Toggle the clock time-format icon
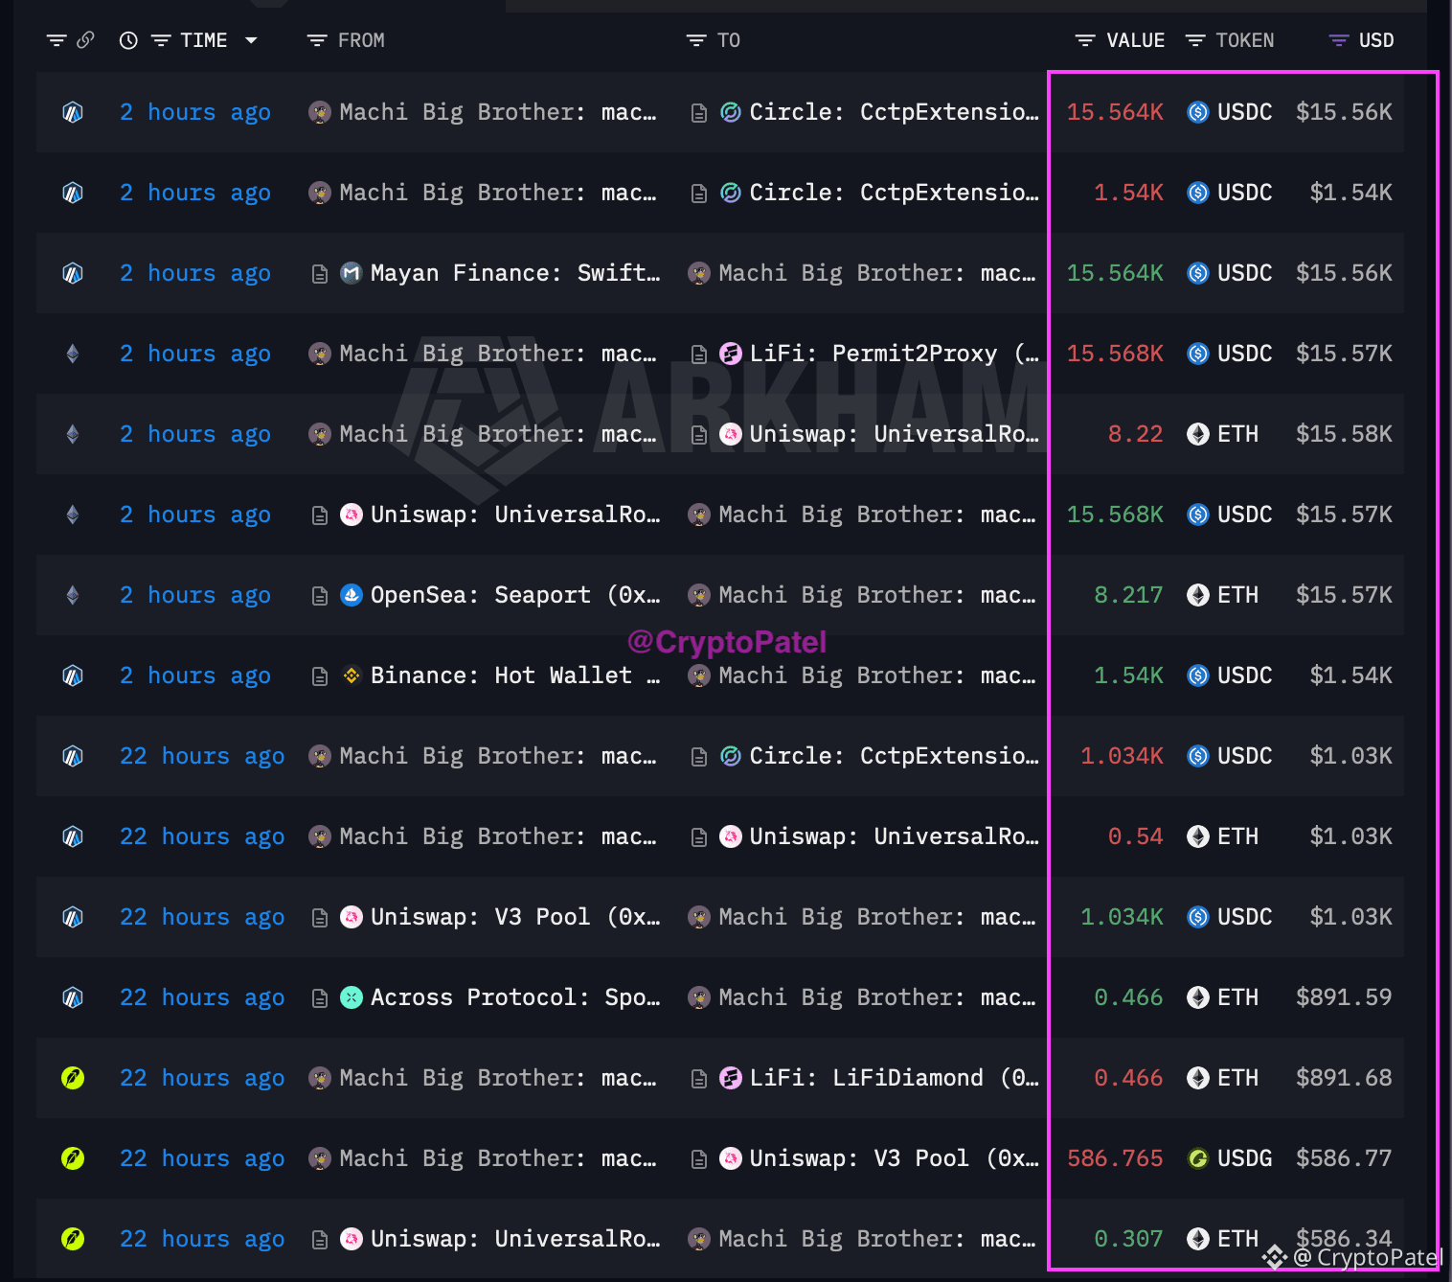Image resolution: width=1452 pixels, height=1282 pixels. point(128,40)
